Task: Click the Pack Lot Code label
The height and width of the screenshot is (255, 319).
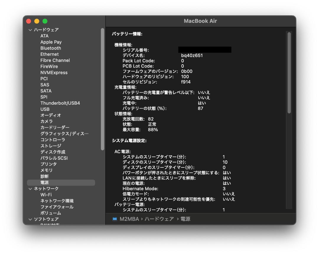Action: pos(139,61)
